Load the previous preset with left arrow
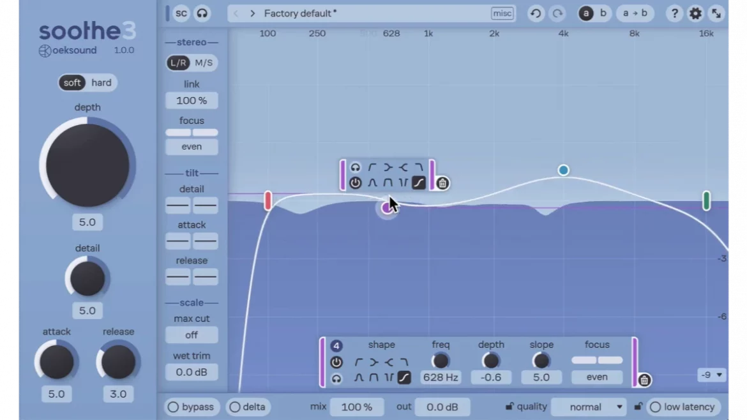 [x=236, y=13]
